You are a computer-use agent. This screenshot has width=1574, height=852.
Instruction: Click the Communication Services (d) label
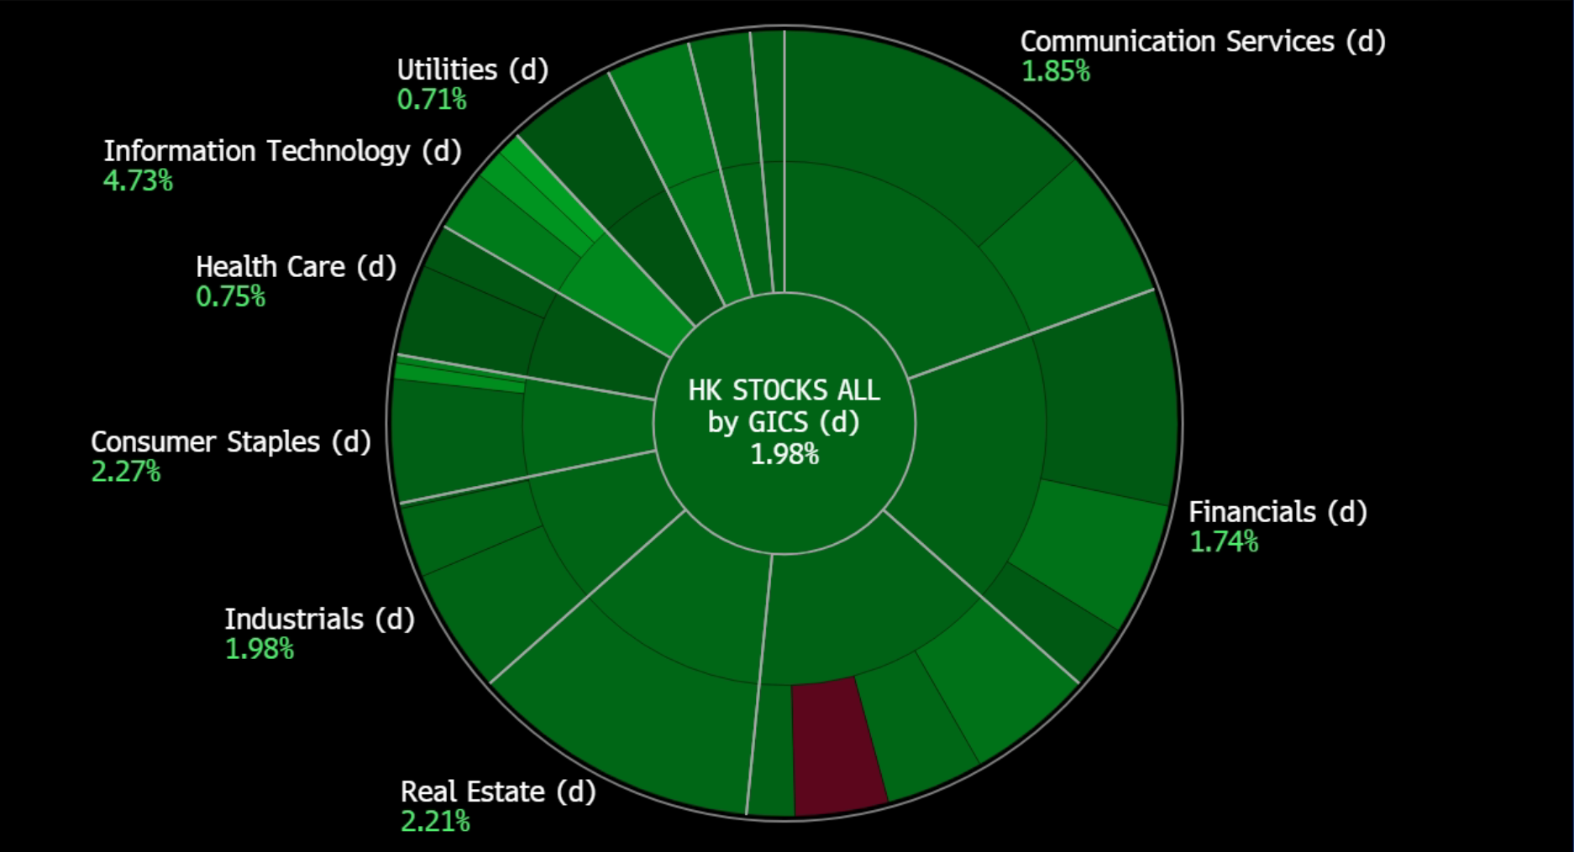tap(1203, 41)
